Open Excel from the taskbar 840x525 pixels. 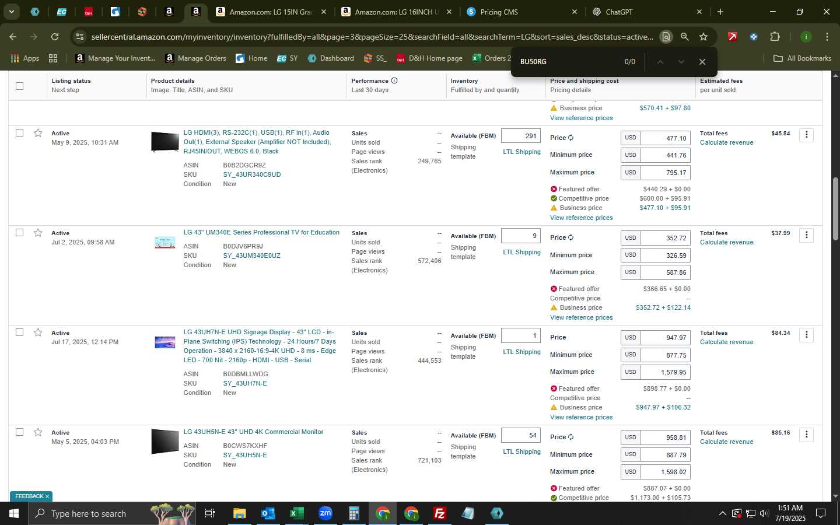tap(296, 513)
